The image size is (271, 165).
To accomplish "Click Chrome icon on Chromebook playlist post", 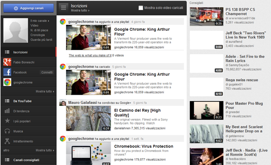I will click(63, 138).
